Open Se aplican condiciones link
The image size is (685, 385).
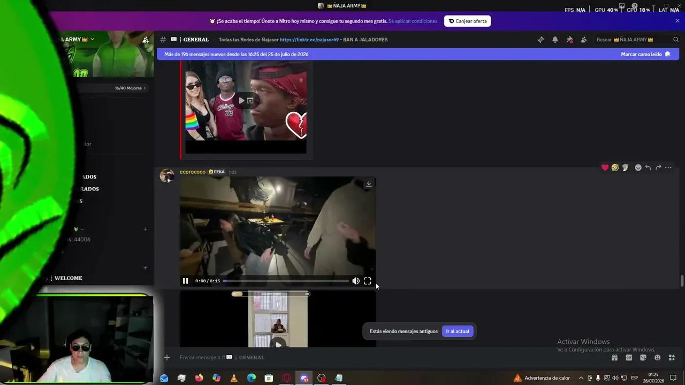(x=413, y=21)
